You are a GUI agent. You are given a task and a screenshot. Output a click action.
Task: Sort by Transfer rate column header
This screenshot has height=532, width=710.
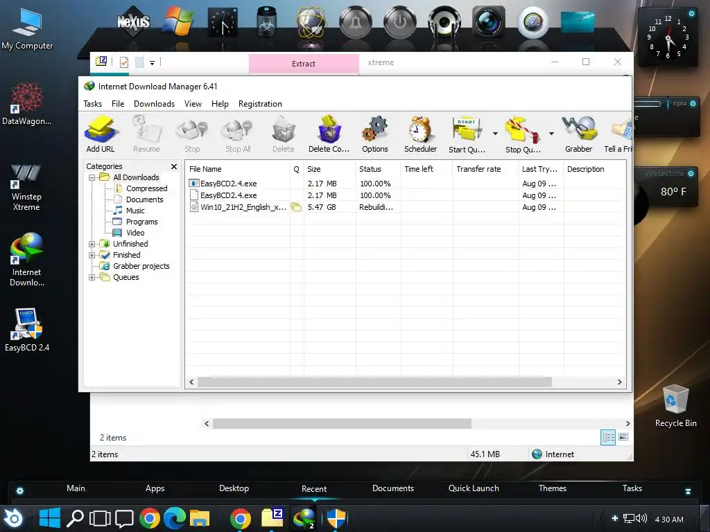click(485, 169)
